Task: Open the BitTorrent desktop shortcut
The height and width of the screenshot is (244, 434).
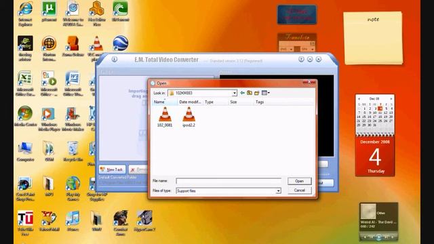Action: [x=121, y=12]
